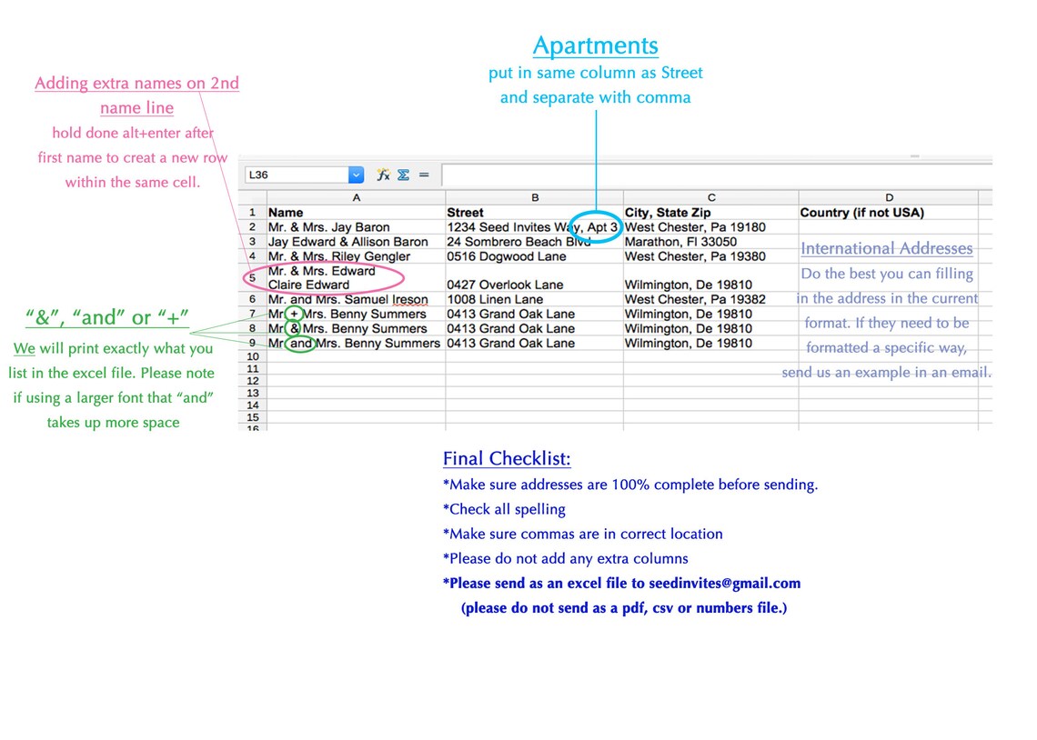Select column A header
The height and width of the screenshot is (740, 1037).
coord(356,197)
